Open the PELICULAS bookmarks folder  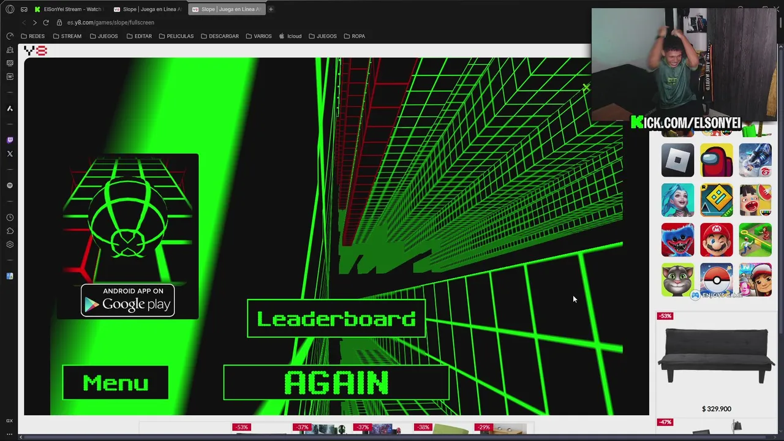pyautogui.click(x=176, y=36)
